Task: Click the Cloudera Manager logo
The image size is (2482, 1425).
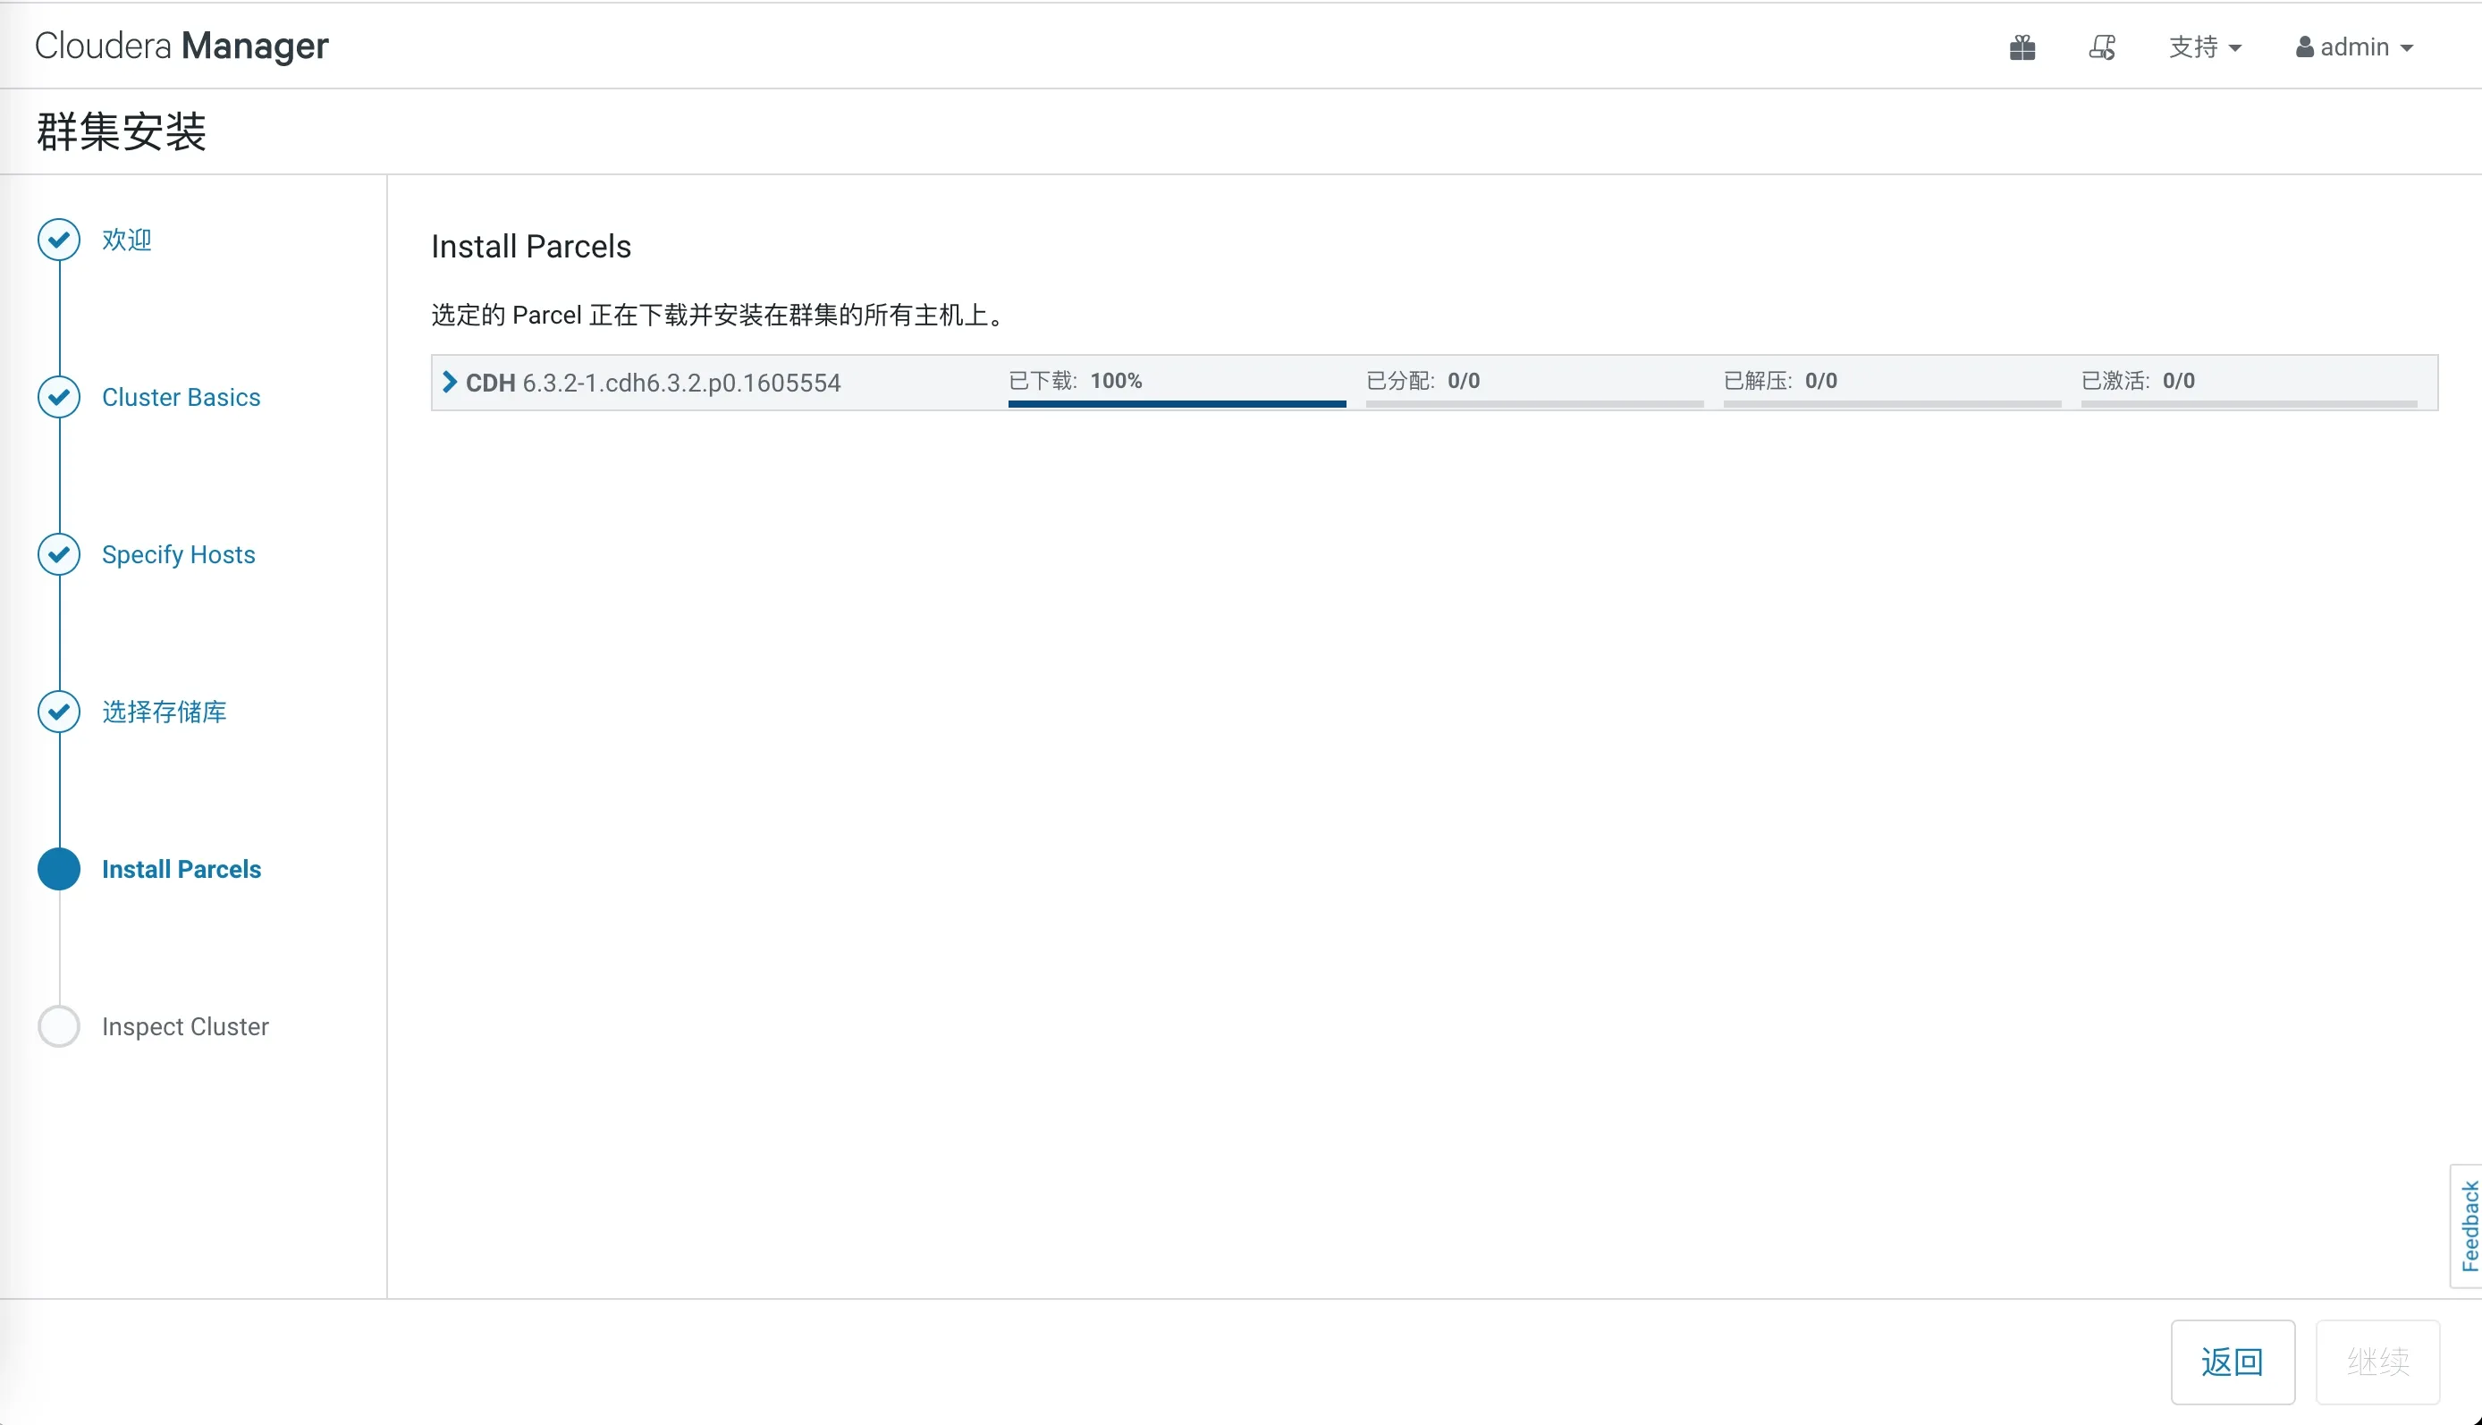Action: point(182,44)
